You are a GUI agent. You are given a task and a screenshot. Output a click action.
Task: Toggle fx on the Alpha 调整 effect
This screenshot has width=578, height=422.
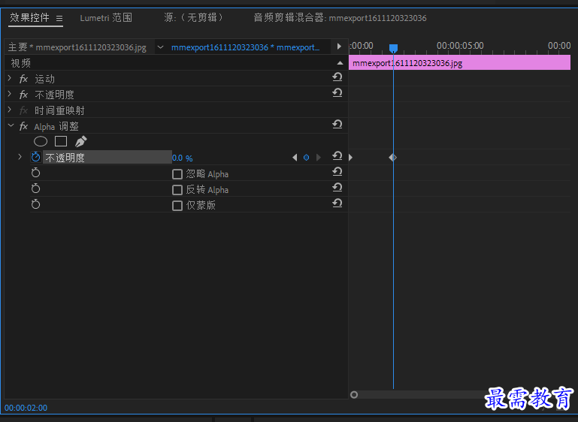[23, 126]
